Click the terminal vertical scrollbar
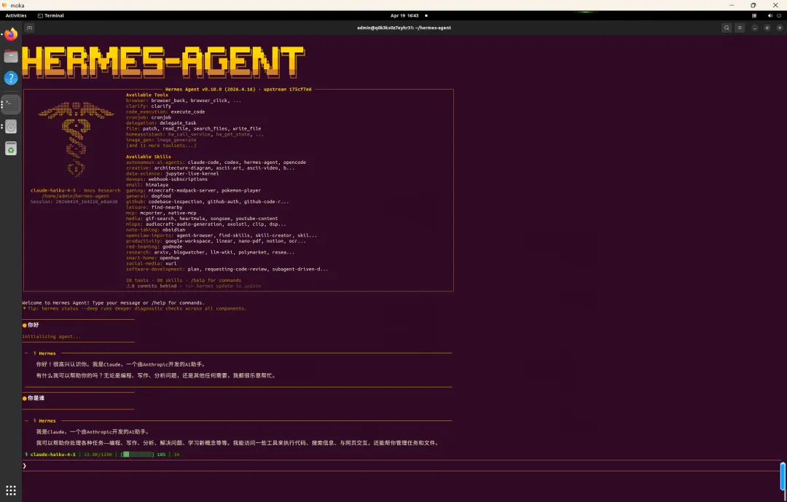The image size is (787, 502). pyautogui.click(x=783, y=476)
